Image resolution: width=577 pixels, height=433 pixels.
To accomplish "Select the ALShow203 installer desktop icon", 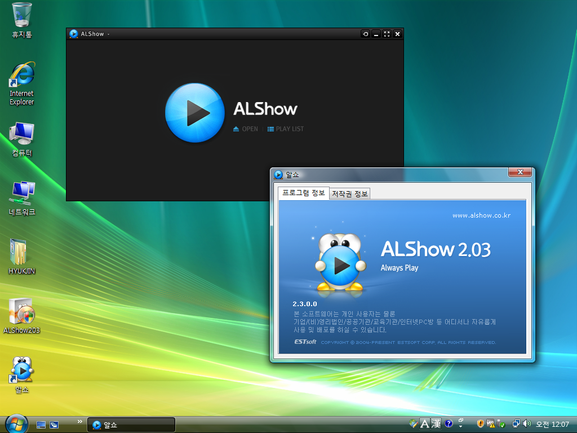I will coord(22,316).
